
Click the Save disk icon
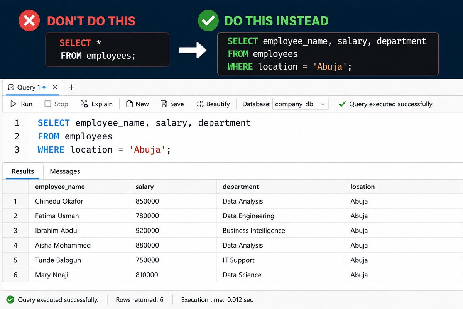164,104
